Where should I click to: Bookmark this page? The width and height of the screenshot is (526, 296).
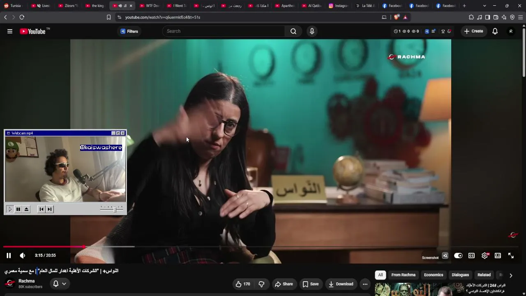[108, 17]
